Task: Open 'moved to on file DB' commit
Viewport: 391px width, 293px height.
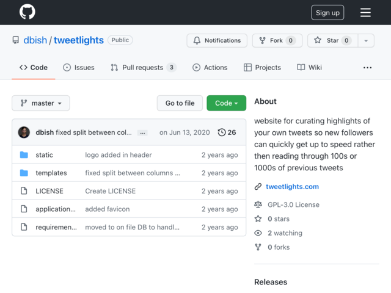Action: (x=132, y=227)
